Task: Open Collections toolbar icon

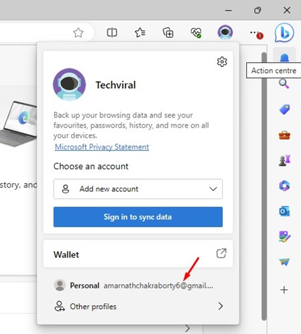Action: click(168, 33)
